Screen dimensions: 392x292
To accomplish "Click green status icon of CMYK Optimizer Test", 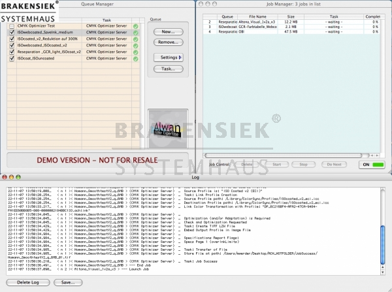I will [135, 26].
